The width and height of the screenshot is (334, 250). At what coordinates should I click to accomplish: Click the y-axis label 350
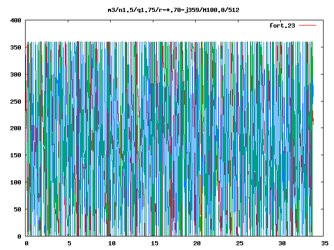click(x=16, y=47)
